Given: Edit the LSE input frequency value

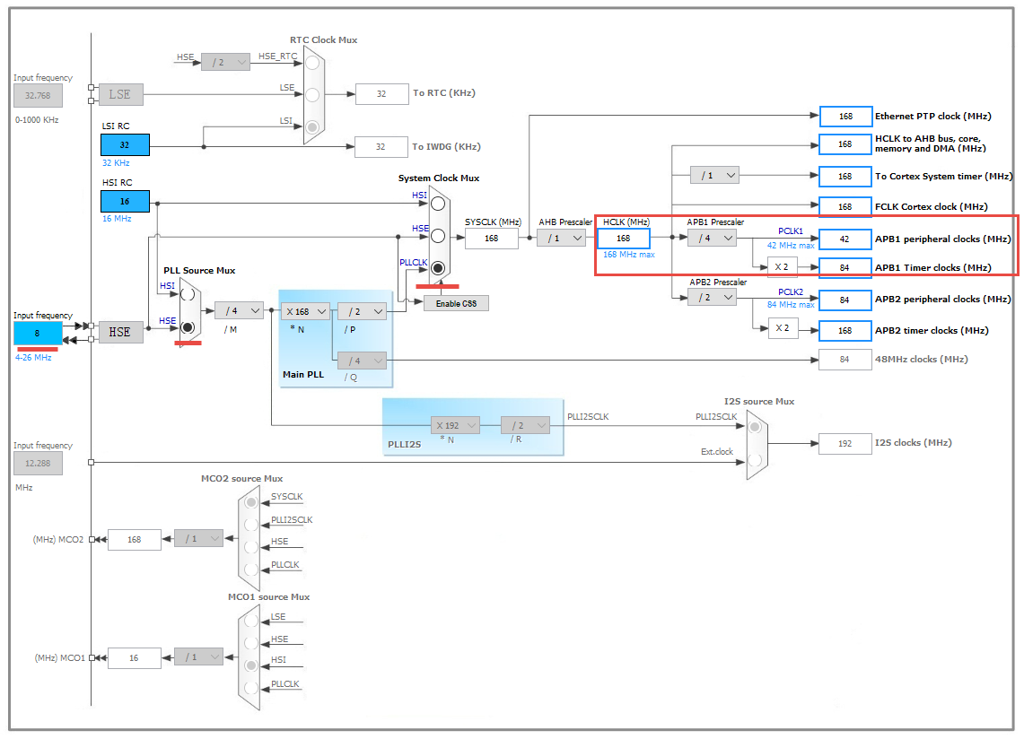Looking at the screenshot, I should pyautogui.click(x=37, y=94).
